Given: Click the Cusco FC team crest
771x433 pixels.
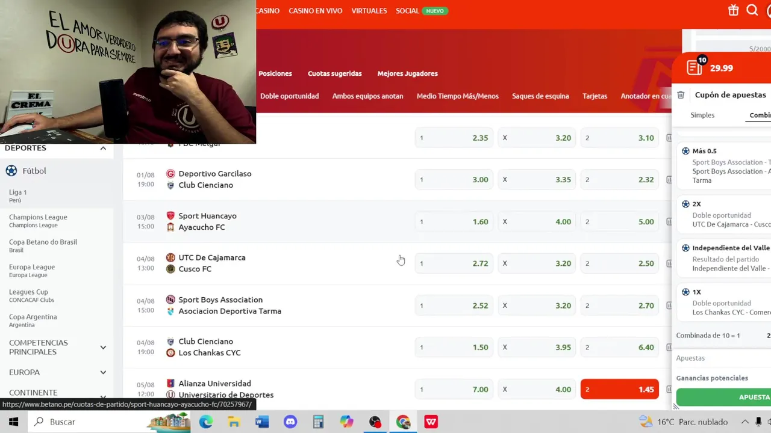Looking at the screenshot, I should click(x=170, y=269).
